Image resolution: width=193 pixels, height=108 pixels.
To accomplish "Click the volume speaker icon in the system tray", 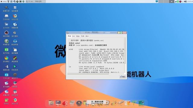I will coord(185,1).
